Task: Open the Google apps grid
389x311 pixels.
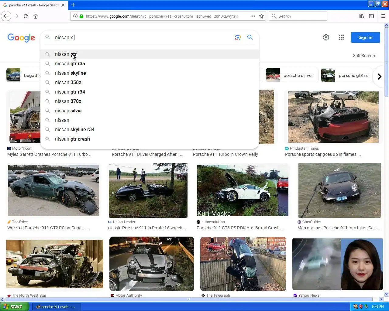Action: [x=341, y=37]
